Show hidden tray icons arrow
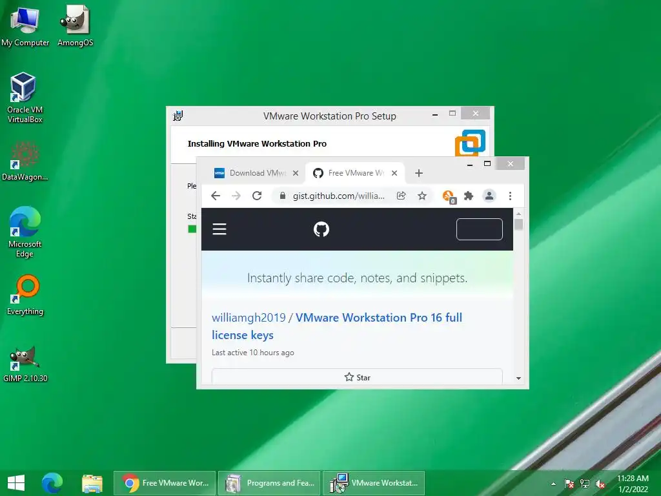The image size is (661, 496). click(x=553, y=484)
